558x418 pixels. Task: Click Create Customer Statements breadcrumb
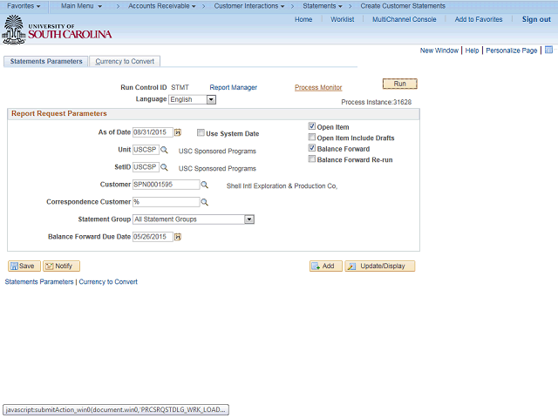click(403, 6)
